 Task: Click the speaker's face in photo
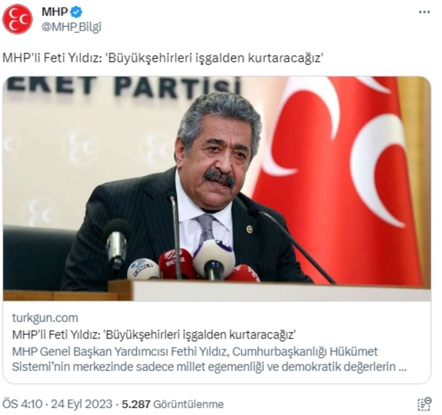(217, 162)
